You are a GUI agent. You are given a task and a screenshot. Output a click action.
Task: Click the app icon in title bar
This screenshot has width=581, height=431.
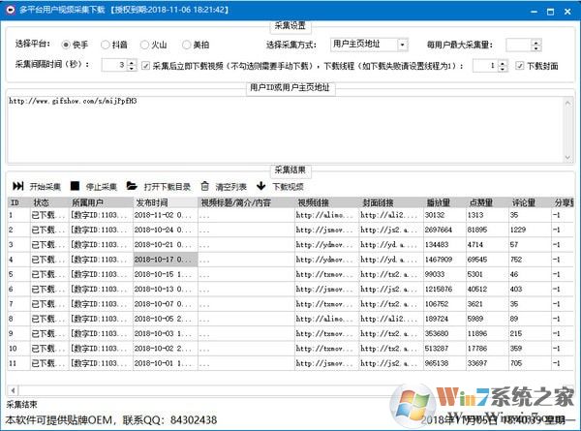click(x=10, y=8)
